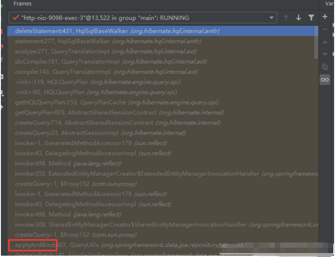Viewport: 335px width, 257px height.
Task: Click the move watch down triangle icon
Action: (325, 54)
